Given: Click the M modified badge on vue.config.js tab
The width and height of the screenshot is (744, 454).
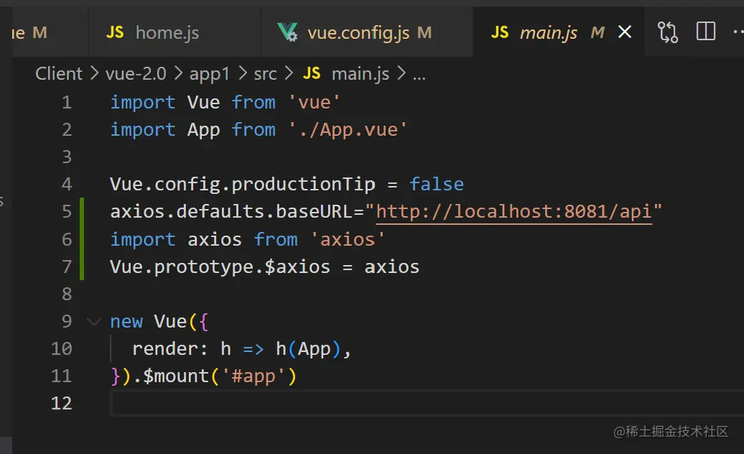Looking at the screenshot, I should click(424, 32).
